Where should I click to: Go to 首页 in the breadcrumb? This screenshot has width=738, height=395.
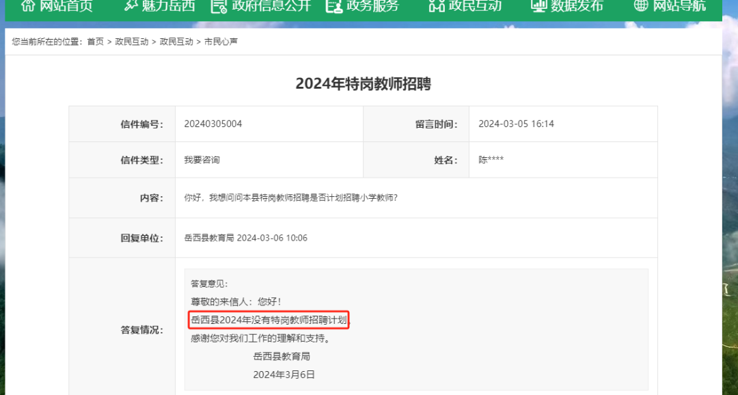pyautogui.click(x=96, y=42)
